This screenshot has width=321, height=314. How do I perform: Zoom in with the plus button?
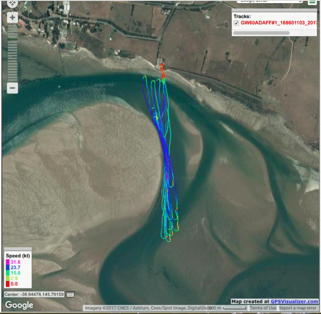pos(12,17)
